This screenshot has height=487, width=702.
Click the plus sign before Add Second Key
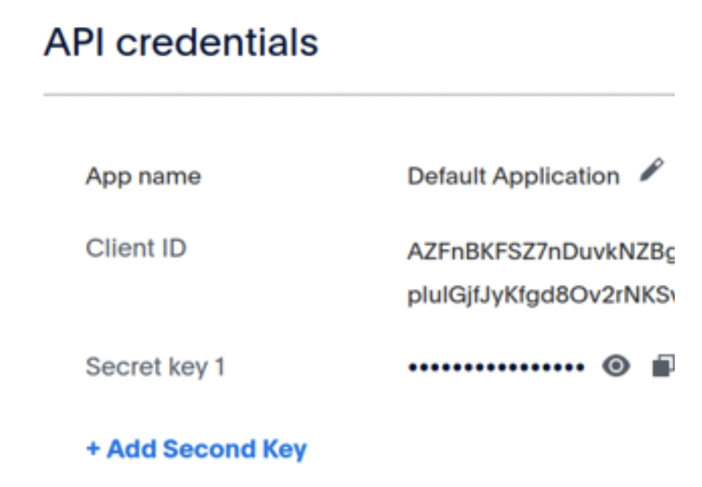[93, 449]
